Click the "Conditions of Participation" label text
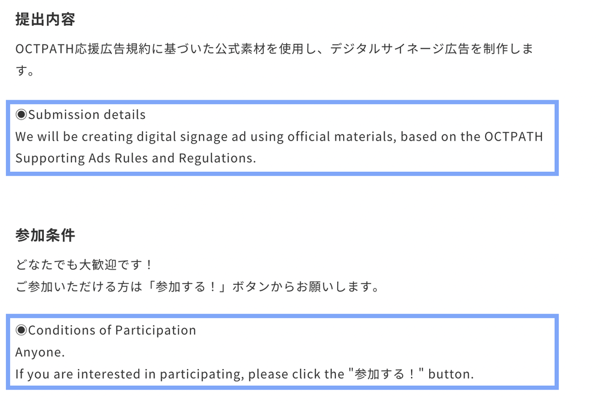This screenshot has height=405, width=601. point(112,330)
